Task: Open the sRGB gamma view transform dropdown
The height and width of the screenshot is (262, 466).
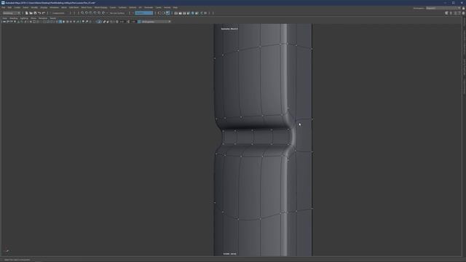Action: 156,22
